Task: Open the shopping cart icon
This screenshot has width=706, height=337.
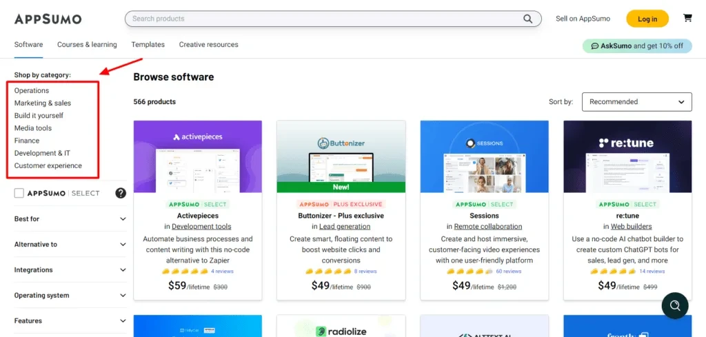Action: point(687,18)
